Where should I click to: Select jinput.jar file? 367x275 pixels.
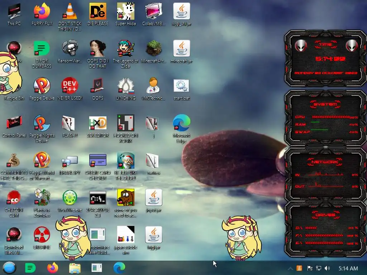(x=153, y=201)
